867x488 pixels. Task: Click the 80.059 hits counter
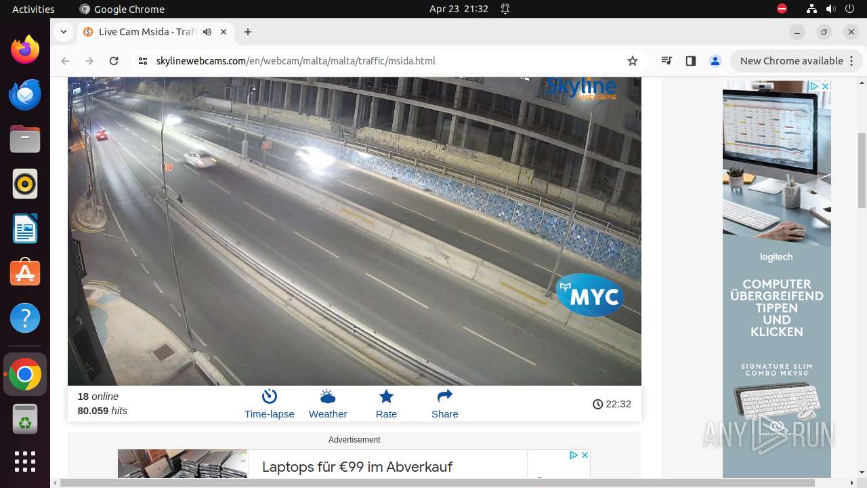(102, 411)
